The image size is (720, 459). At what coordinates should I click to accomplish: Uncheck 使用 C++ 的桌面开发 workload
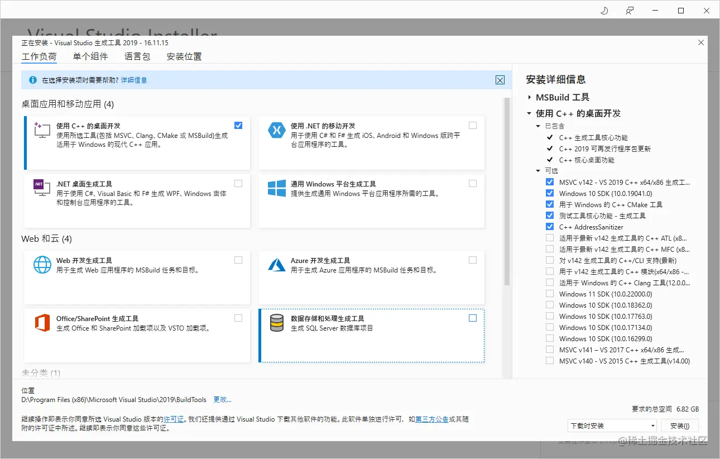tap(238, 125)
